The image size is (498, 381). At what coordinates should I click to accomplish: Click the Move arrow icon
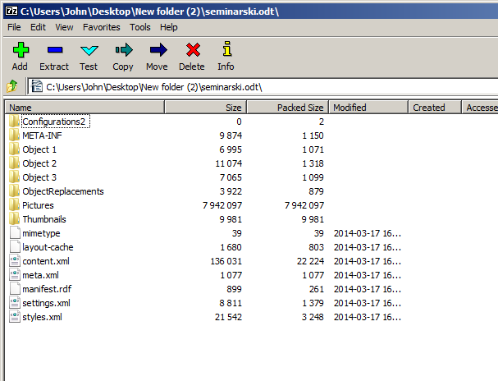click(x=157, y=51)
